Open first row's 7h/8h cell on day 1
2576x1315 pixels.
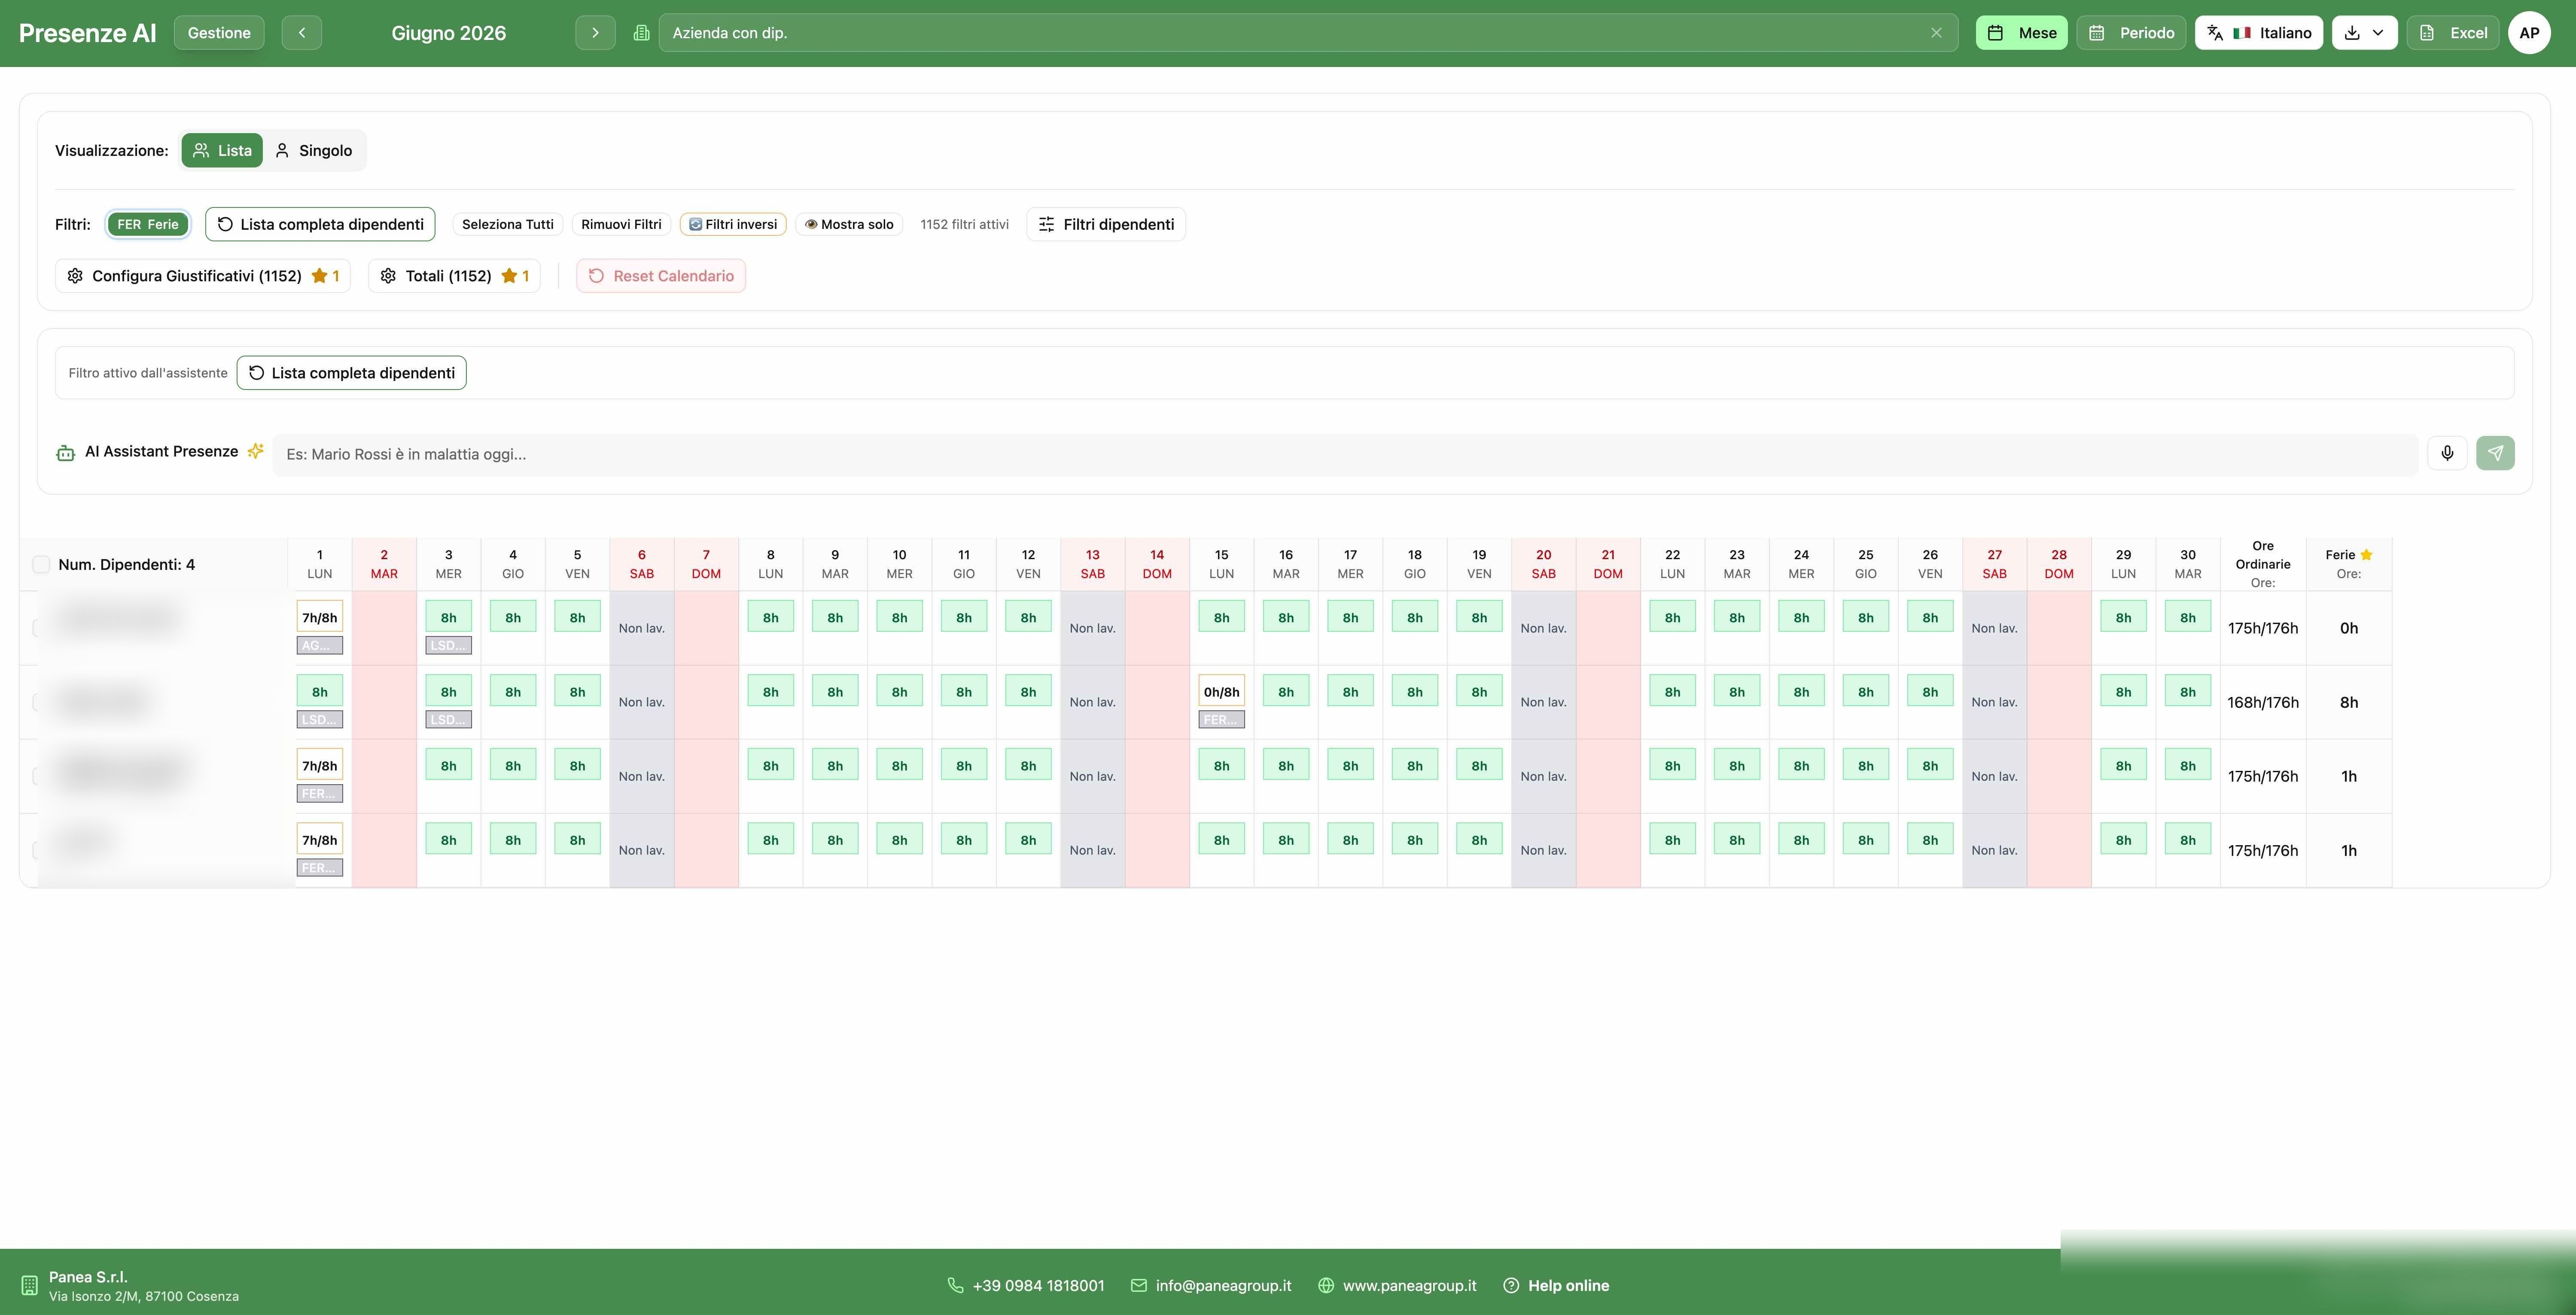tap(319, 618)
